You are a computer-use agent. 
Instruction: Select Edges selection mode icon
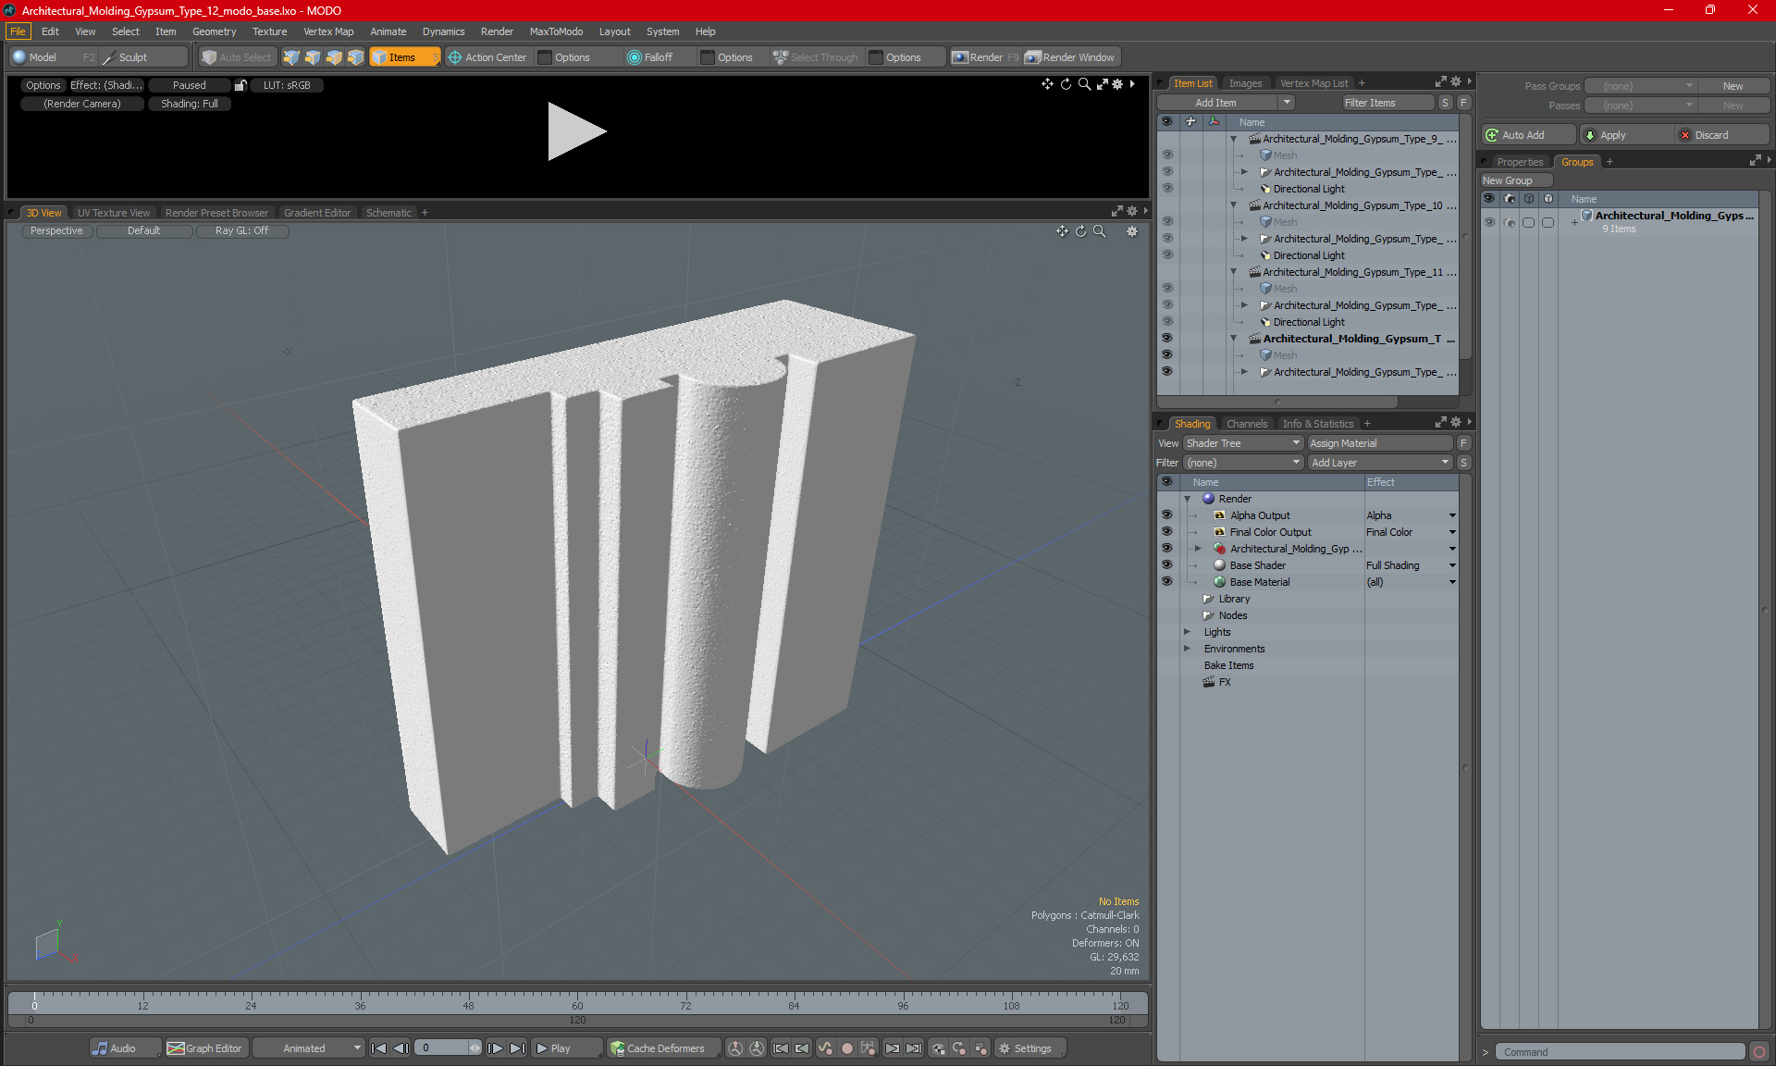tap(313, 57)
